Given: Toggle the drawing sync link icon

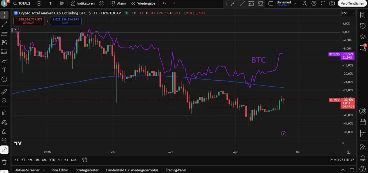Looking at the screenshot, I should coord(4,150).
